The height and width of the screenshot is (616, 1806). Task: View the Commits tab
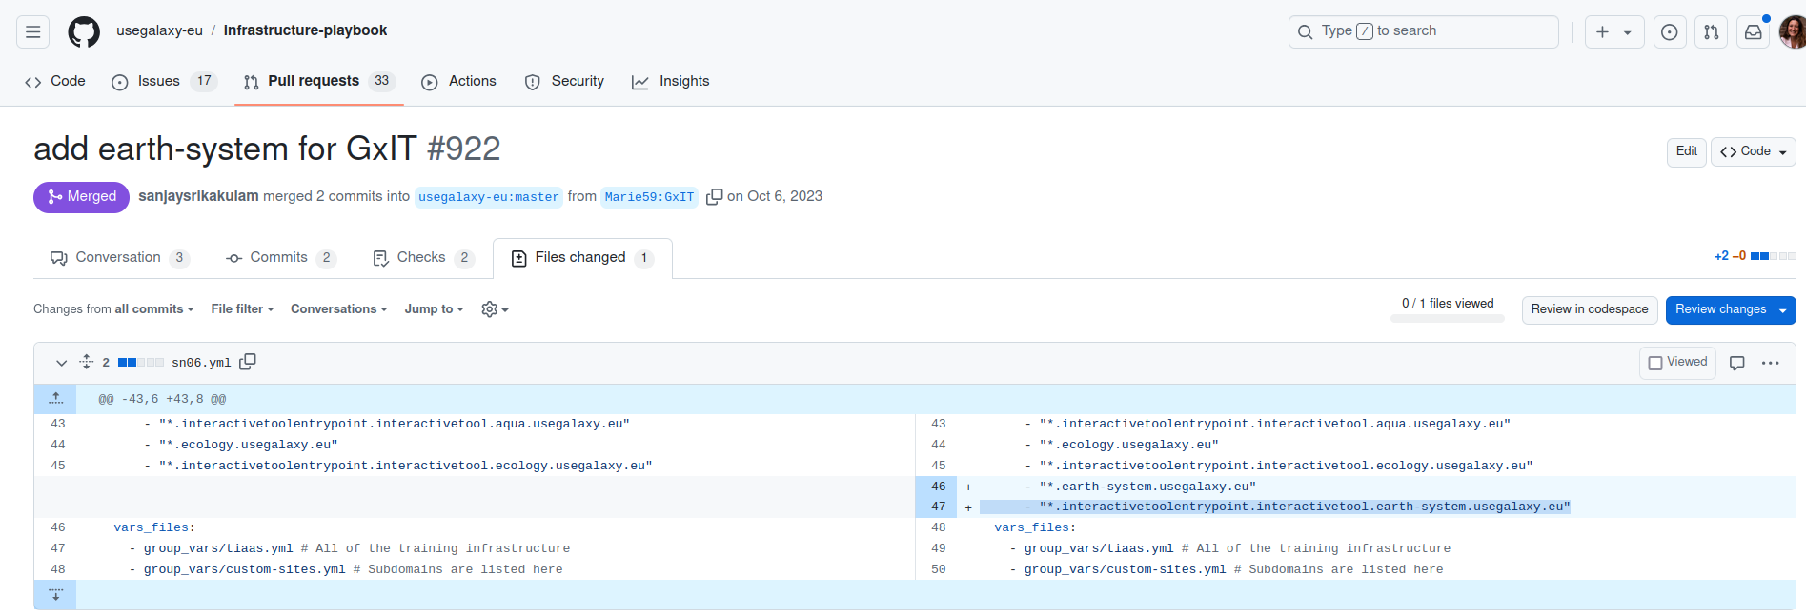pos(281,258)
